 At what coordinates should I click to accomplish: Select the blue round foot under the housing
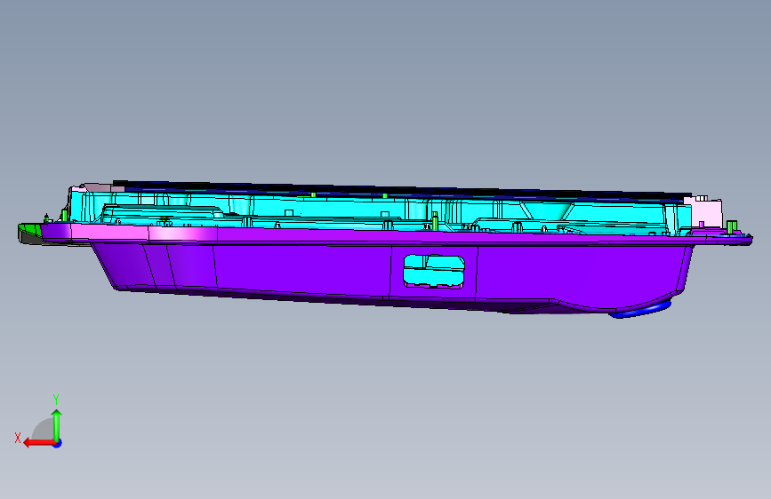coord(640,309)
